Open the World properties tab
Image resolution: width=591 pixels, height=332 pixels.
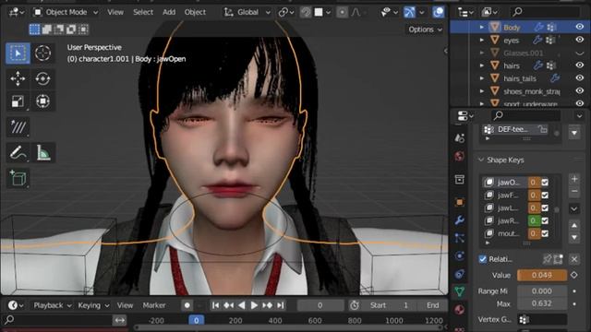[x=460, y=156]
